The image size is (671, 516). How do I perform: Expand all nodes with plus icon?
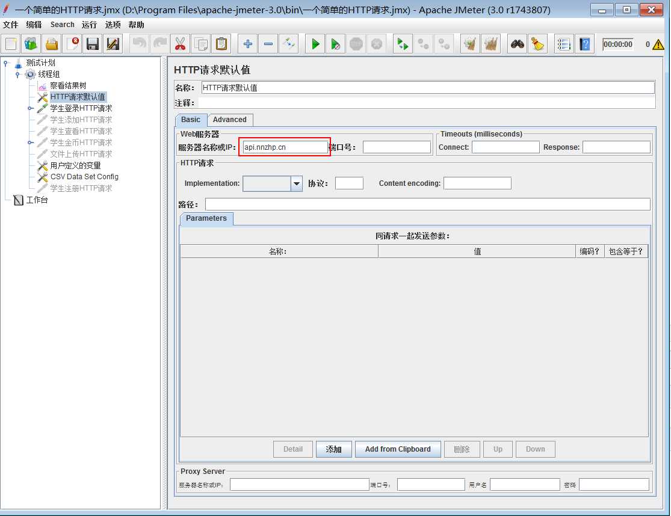pos(247,44)
